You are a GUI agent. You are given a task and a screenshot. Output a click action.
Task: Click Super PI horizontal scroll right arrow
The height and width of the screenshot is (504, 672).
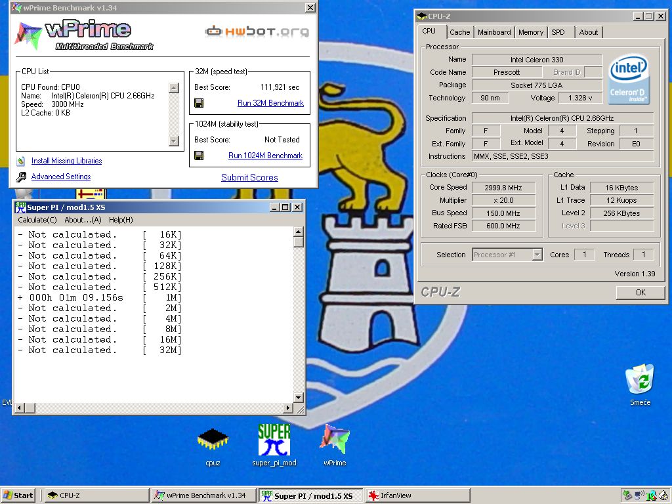click(288, 408)
